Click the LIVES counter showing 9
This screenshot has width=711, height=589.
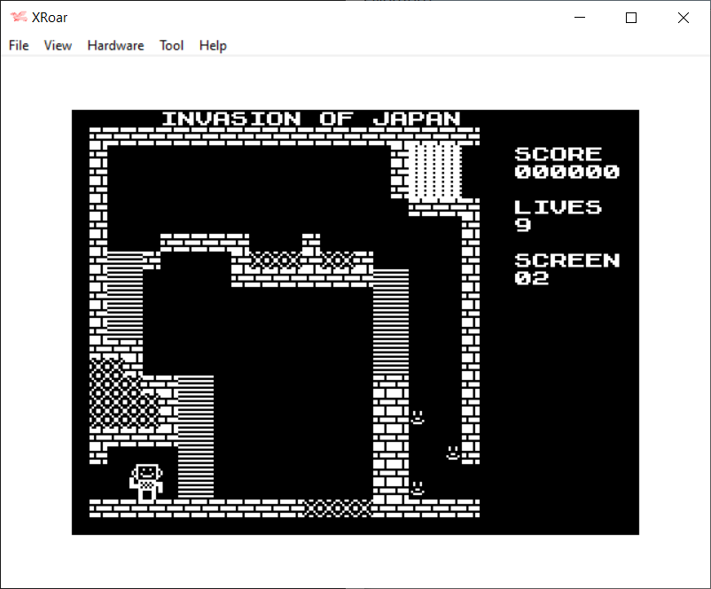click(522, 225)
